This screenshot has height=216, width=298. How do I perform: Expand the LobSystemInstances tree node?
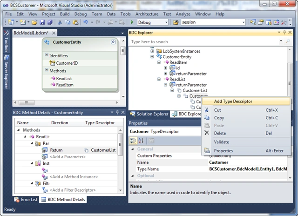152,51
